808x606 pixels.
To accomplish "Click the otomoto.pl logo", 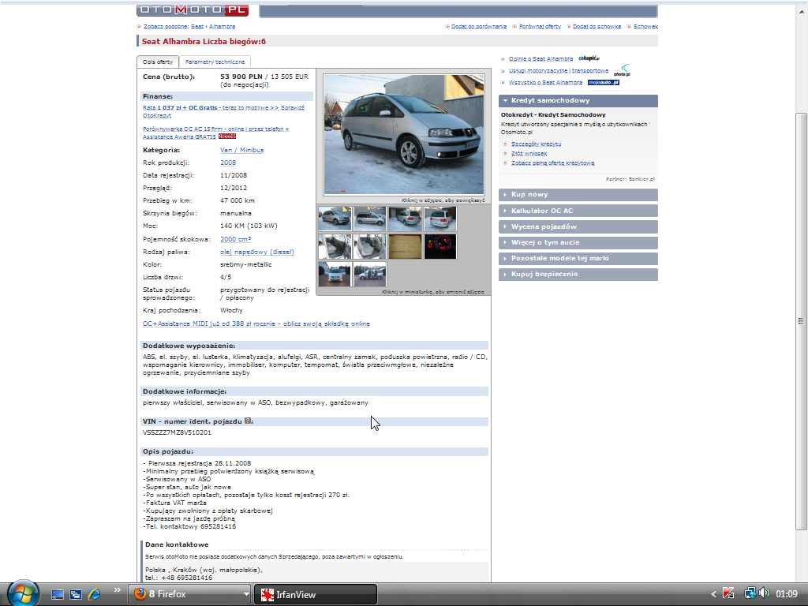I will (x=193, y=10).
